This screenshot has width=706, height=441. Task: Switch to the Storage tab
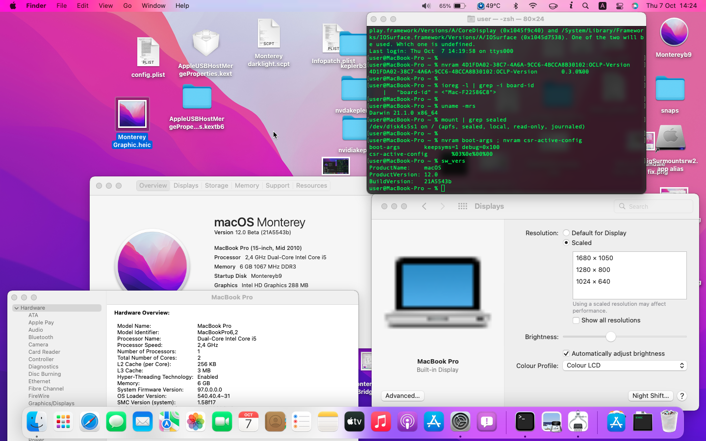pos(216,186)
